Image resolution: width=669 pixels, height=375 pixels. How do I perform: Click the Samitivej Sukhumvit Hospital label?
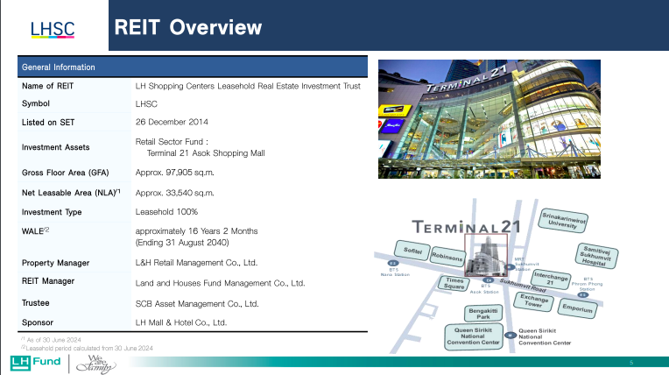tap(596, 256)
